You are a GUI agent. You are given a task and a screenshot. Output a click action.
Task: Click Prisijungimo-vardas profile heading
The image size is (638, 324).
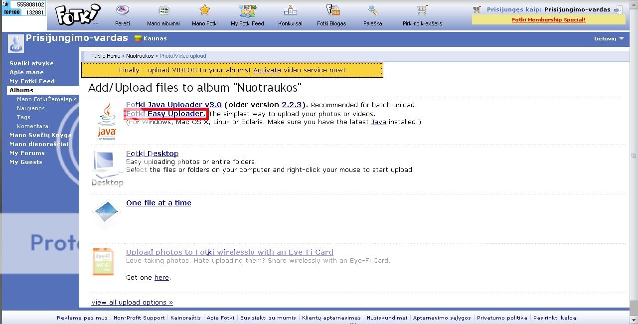(x=77, y=38)
